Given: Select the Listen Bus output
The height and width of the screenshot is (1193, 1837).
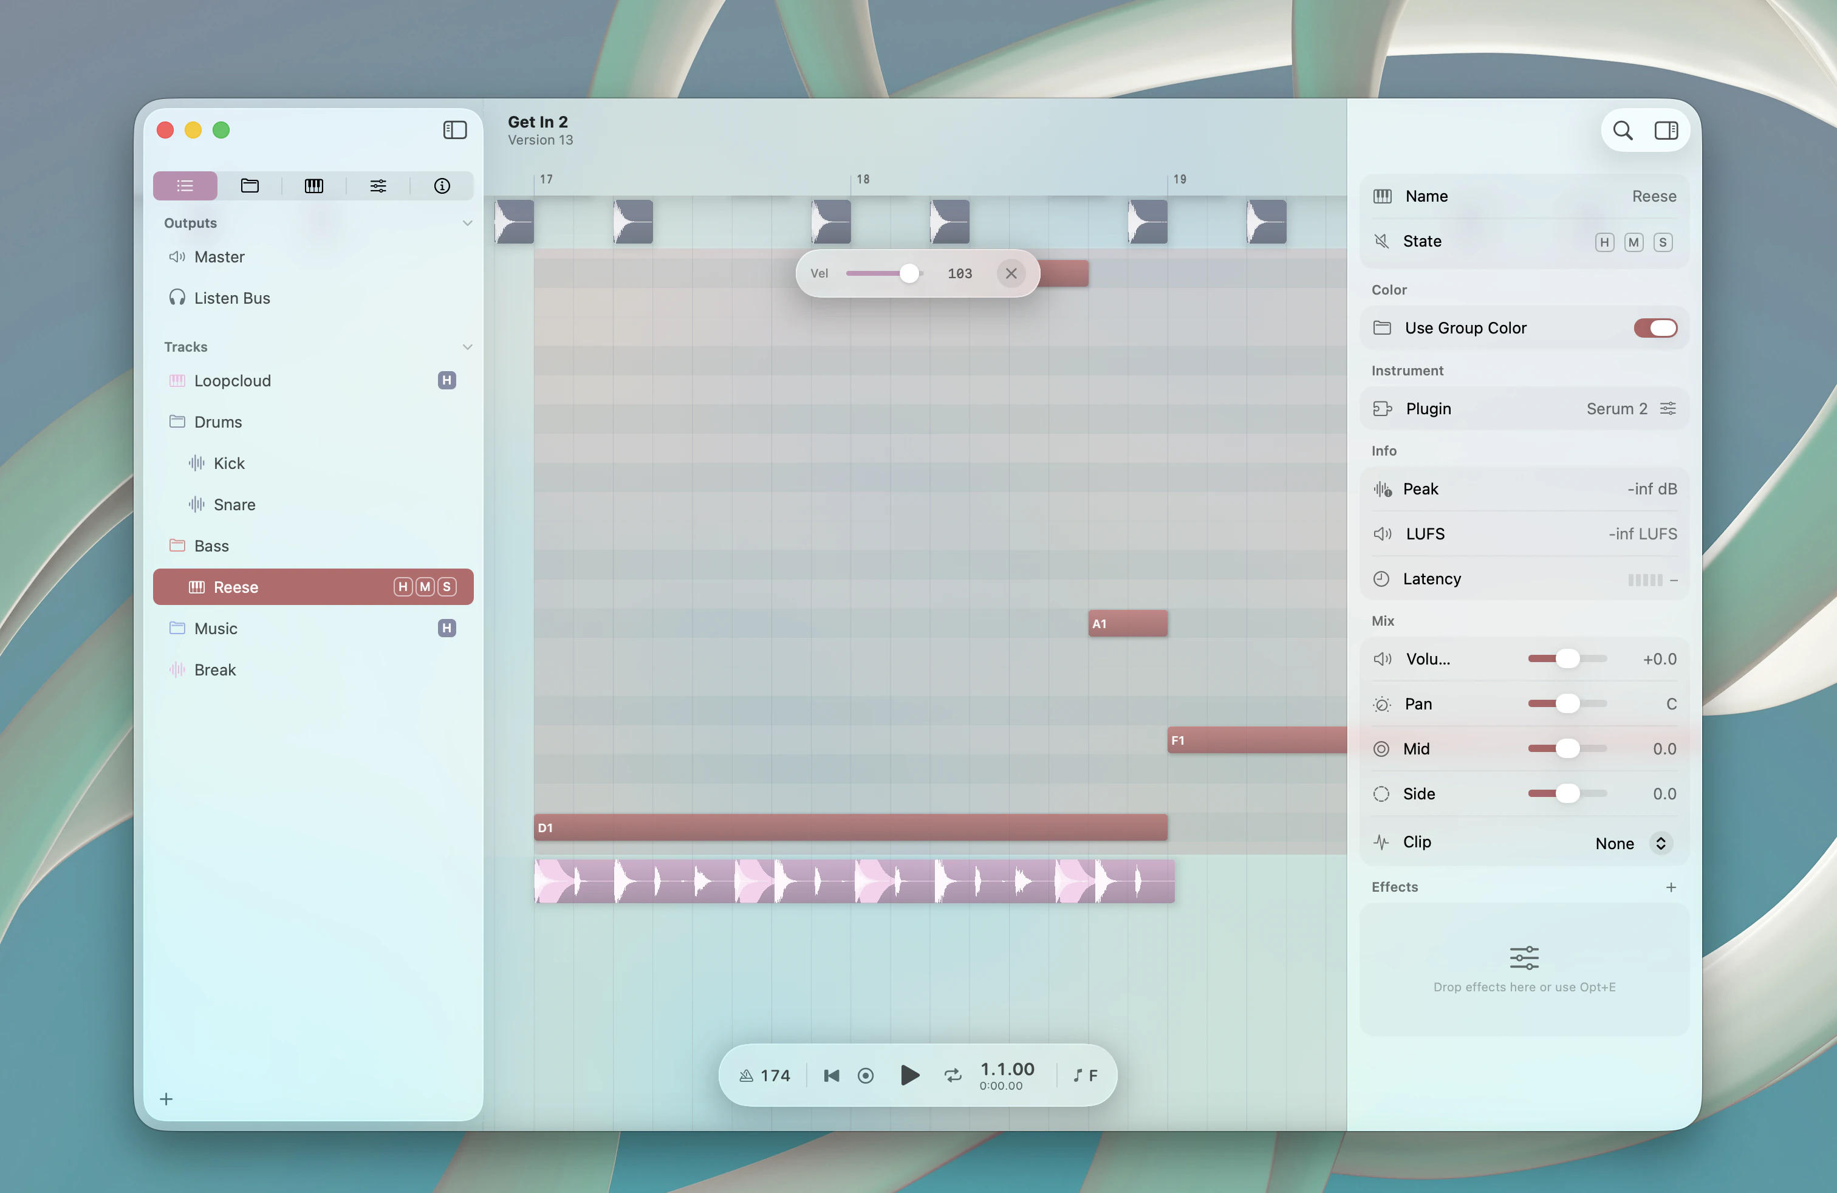Looking at the screenshot, I should click(313, 298).
